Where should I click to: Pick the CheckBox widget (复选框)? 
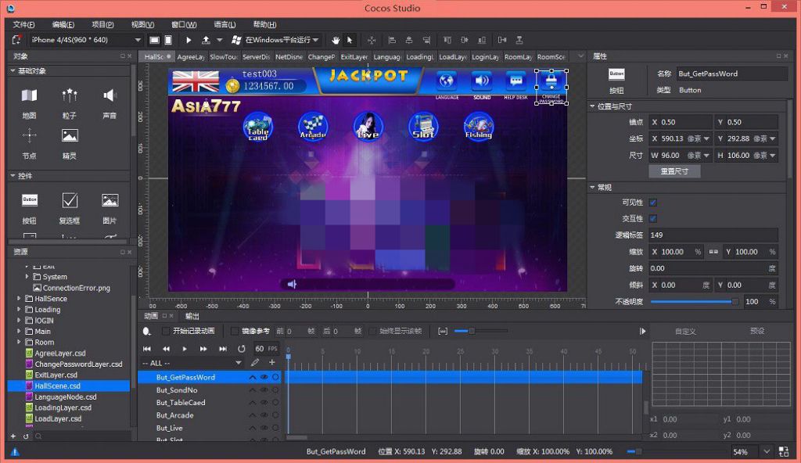coord(70,208)
